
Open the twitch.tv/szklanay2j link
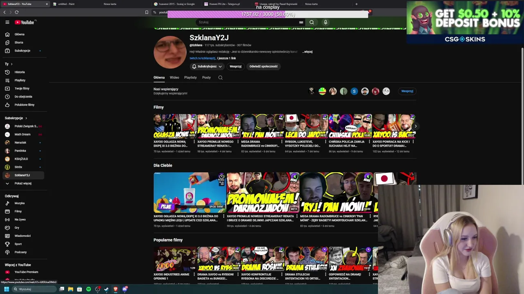click(x=202, y=58)
